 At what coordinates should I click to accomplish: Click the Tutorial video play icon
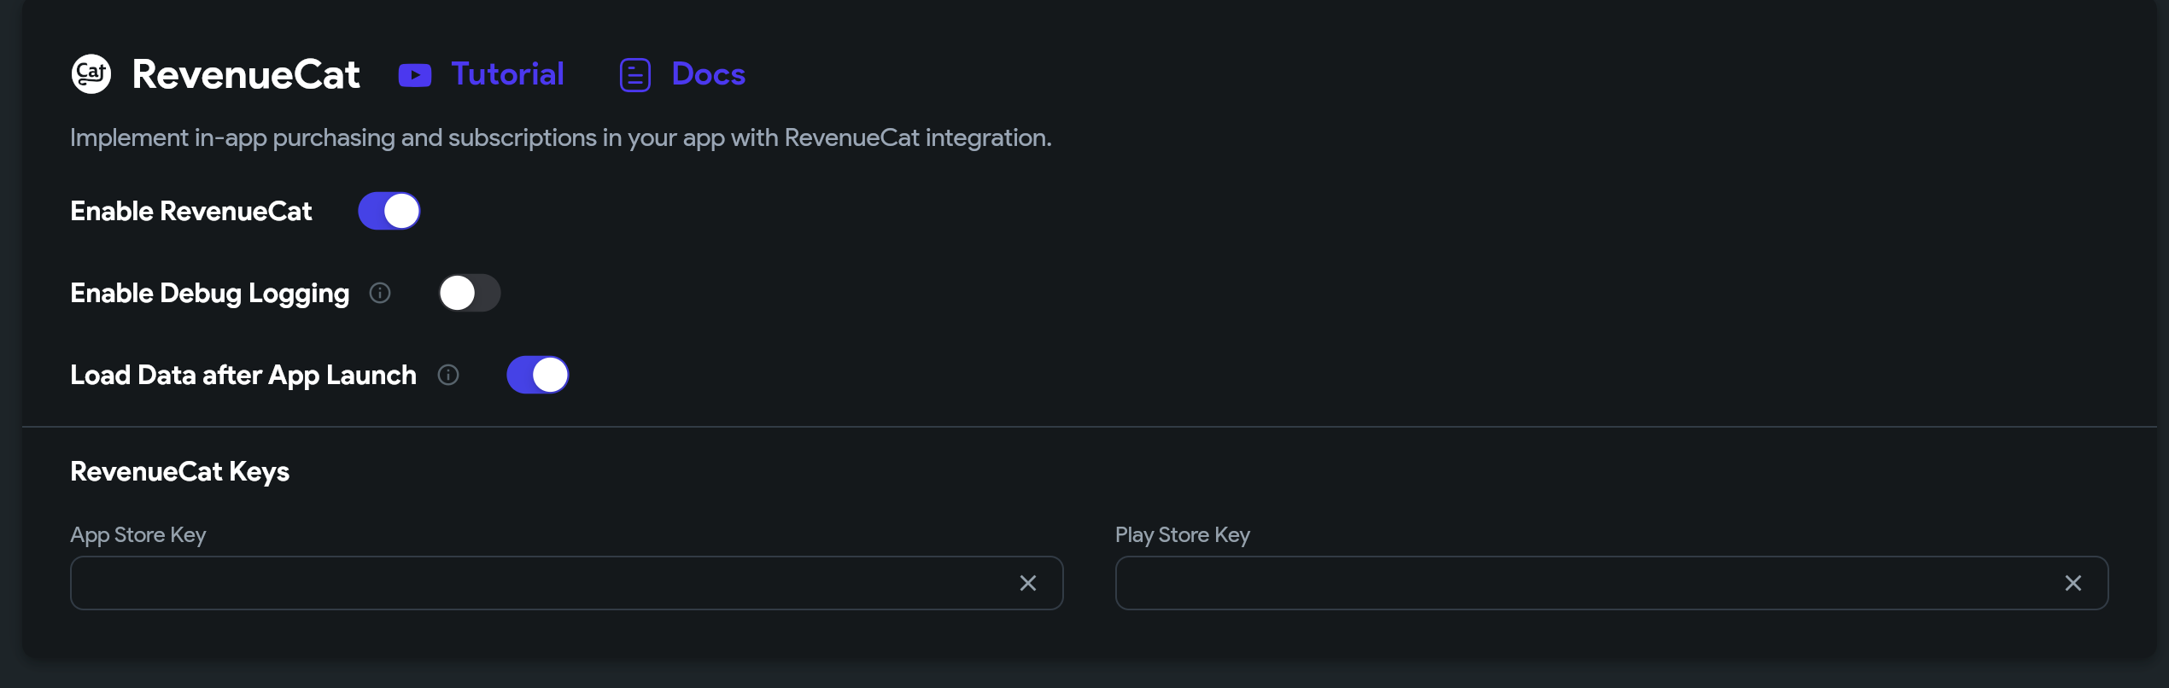tap(415, 75)
